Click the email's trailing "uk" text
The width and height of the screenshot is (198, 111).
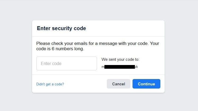click(x=137, y=67)
